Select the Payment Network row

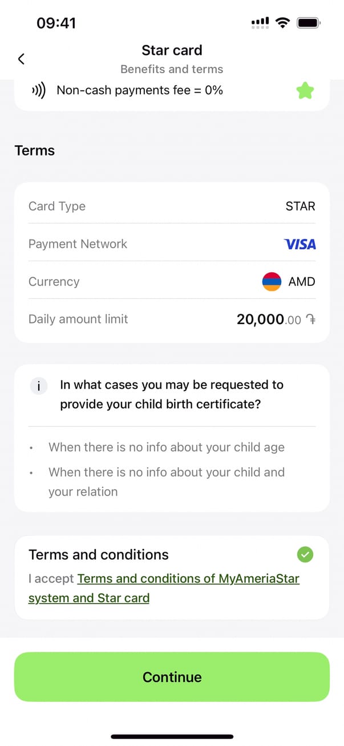pyautogui.click(x=172, y=244)
